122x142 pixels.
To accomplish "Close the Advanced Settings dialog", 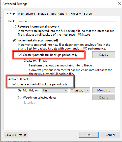I will point(120,4).
